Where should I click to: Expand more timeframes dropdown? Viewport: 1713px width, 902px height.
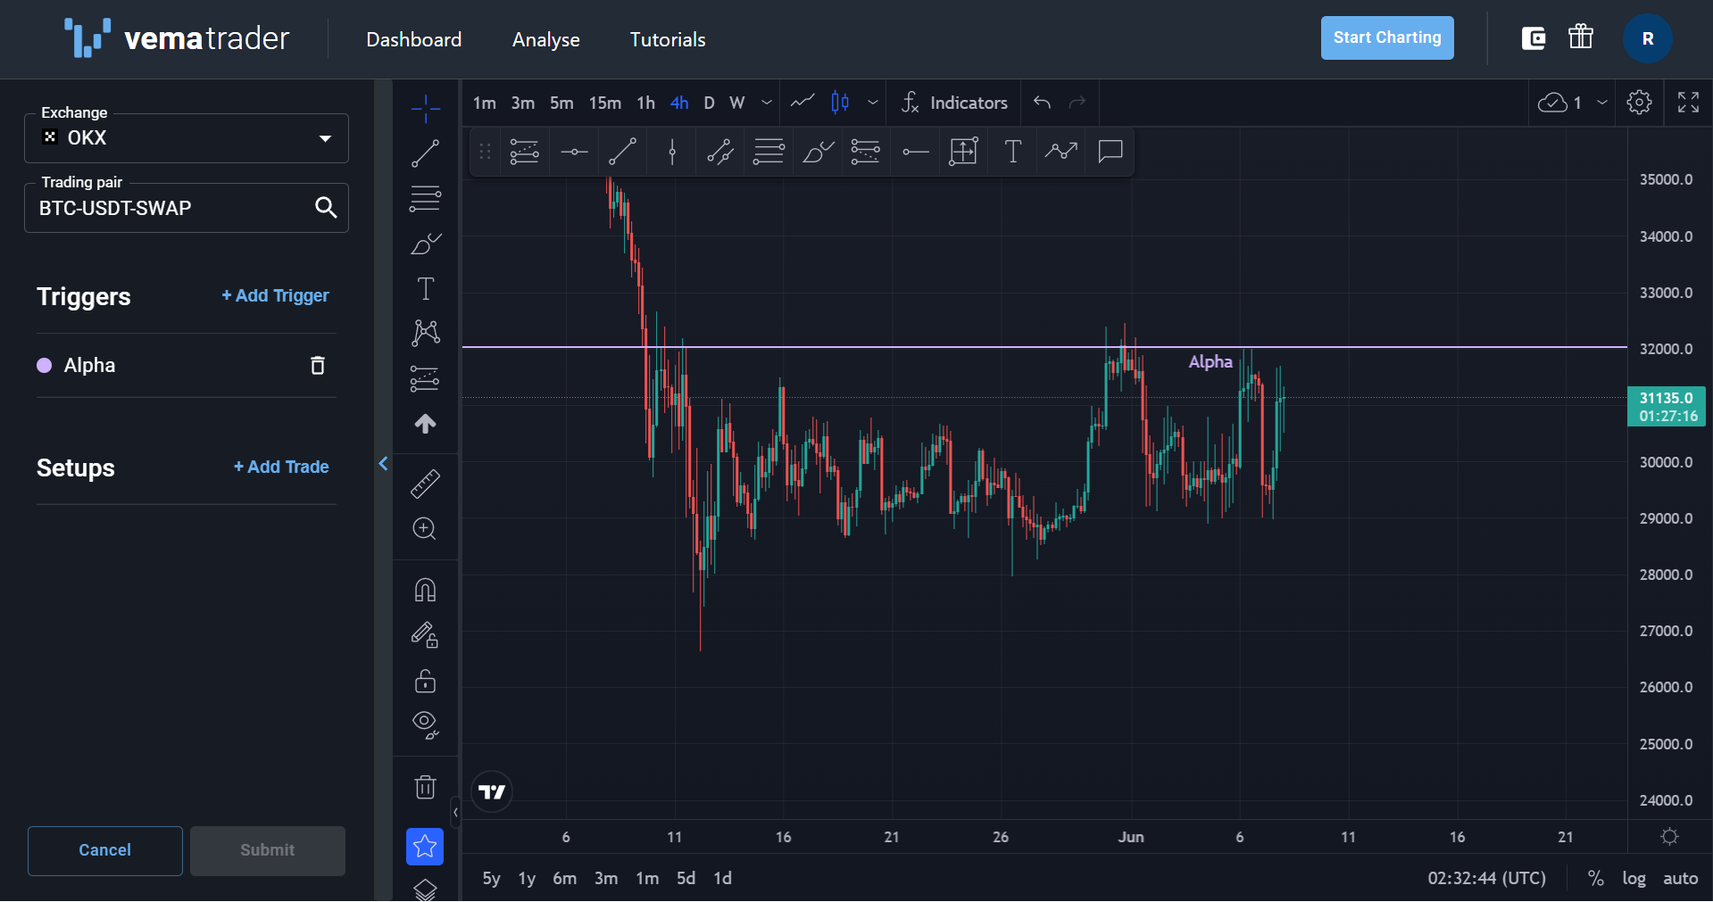click(766, 103)
